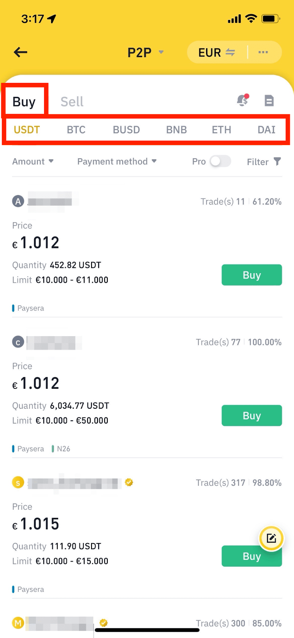The image size is (294, 638).
Task: Tap the verified badge on the third seller
Action: point(129,482)
